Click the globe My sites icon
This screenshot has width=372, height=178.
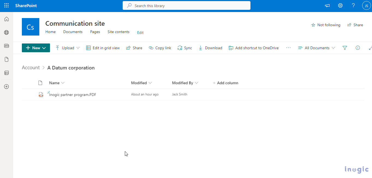7,33
